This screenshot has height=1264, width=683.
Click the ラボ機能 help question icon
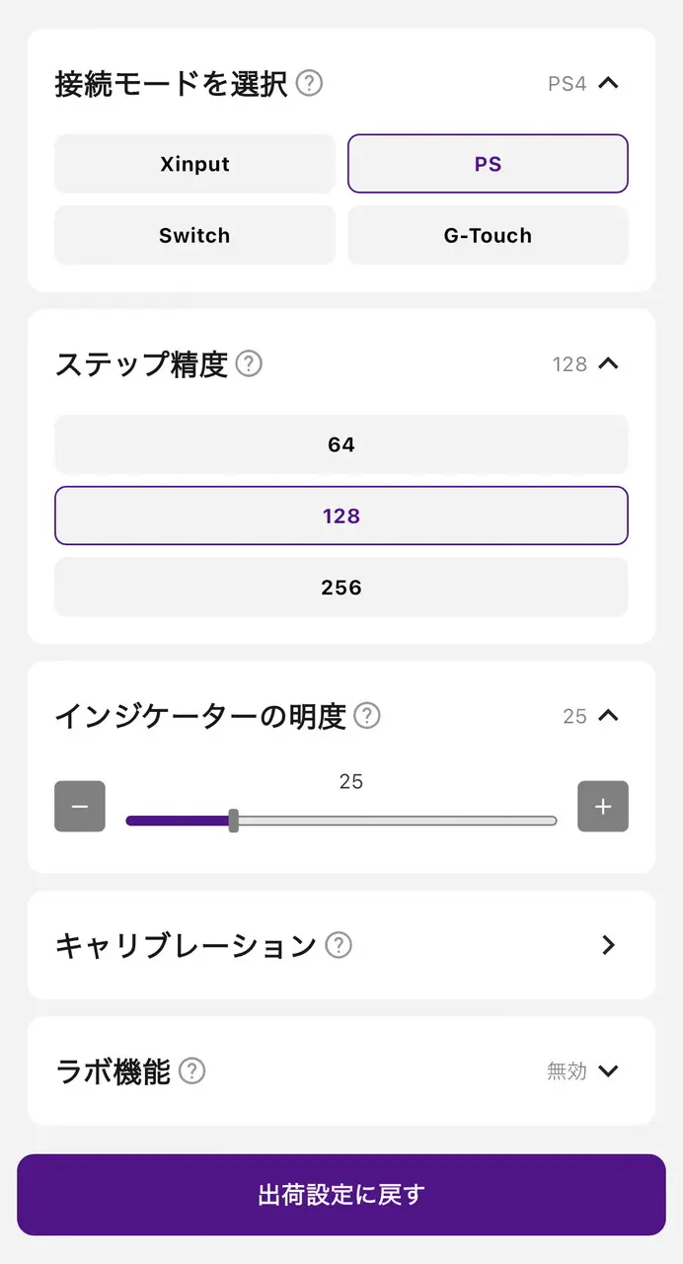point(192,1071)
